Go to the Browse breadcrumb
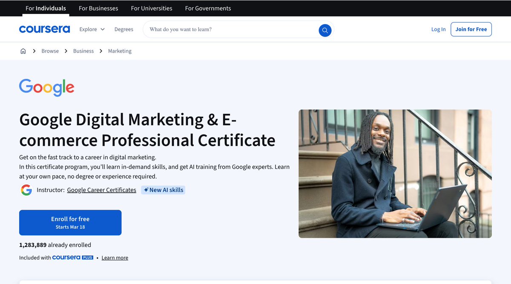 coord(50,51)
